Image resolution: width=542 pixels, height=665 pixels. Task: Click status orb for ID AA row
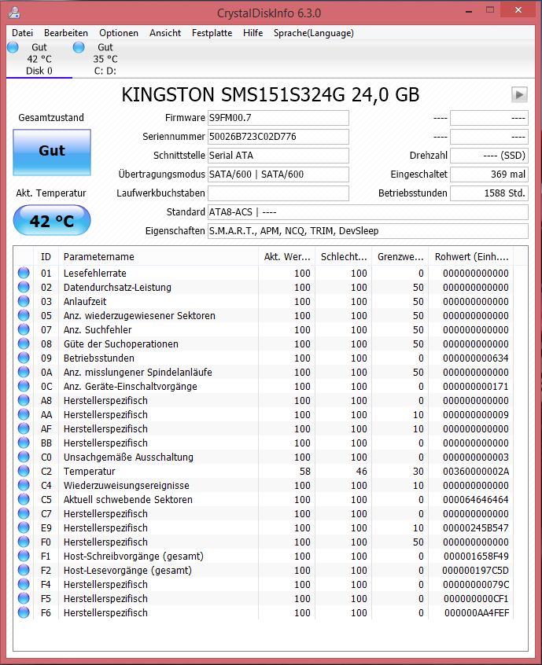[24, 414]
